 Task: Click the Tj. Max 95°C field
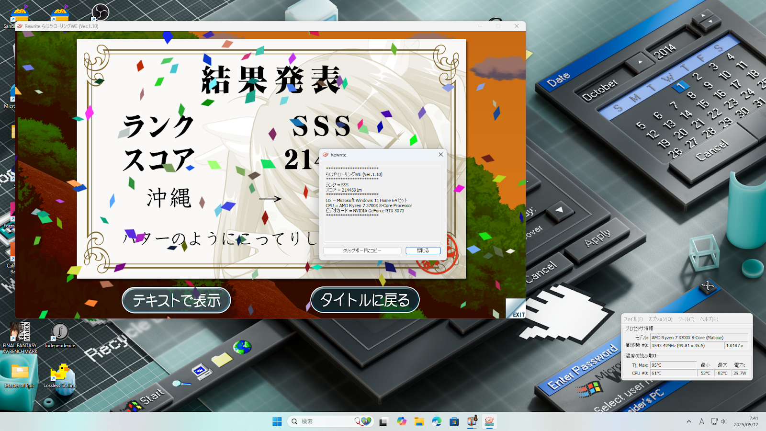(x=673, y=365)
